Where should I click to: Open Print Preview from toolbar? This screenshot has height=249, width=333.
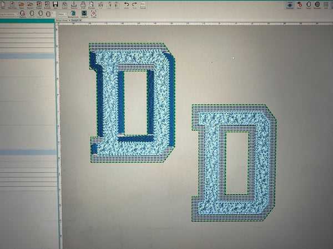click(92, 5)
